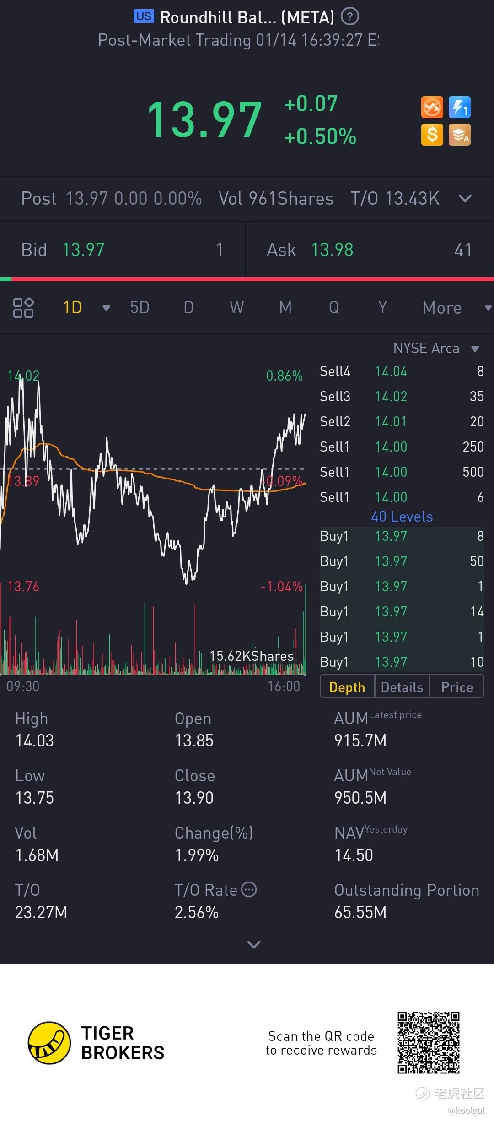The width and height of the screenshot is (494, 1122).
Task: Tap the Sell1 row with 250 shares
Action: (402, 447)
